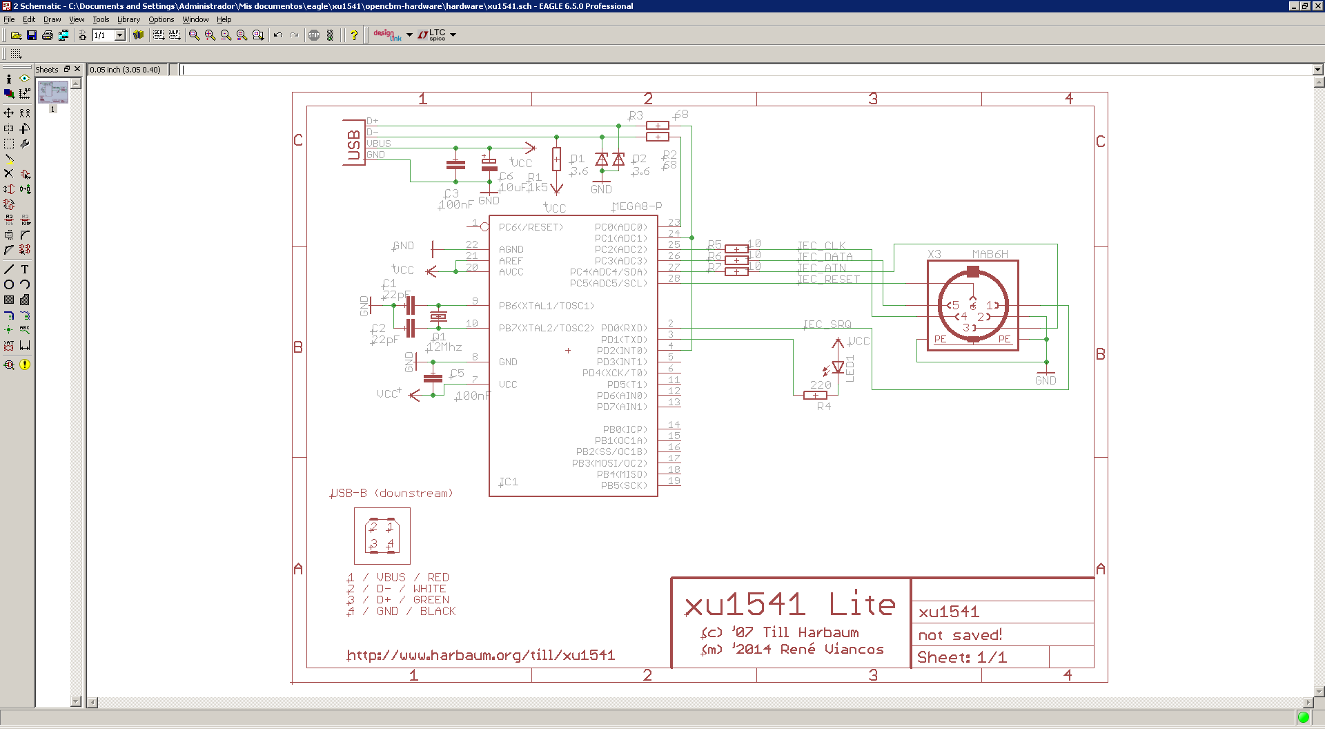Open the Use Library books icon

[138, 35]
